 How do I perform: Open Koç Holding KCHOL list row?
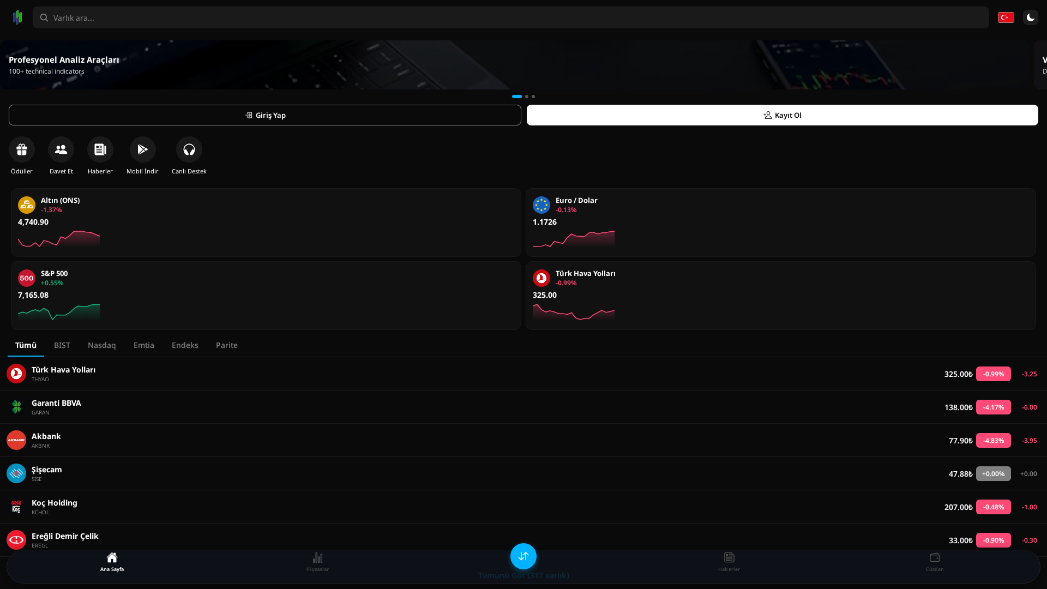tap(523, 507)
